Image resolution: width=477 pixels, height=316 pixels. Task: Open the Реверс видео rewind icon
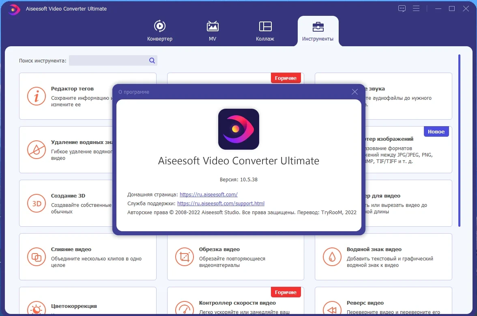(332, 308)
